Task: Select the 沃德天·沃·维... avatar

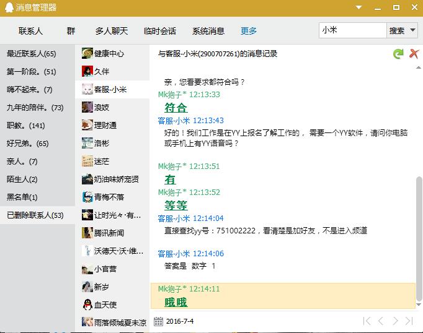Action: click(87, 251)
